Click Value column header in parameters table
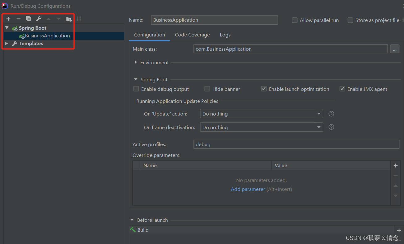Viewport: 404px width, 244px height. coord(331,166)
